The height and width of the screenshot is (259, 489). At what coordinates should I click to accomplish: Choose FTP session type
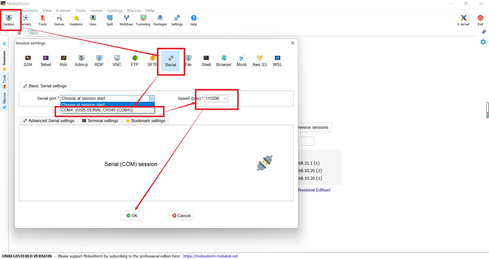[x=135, y=61]
